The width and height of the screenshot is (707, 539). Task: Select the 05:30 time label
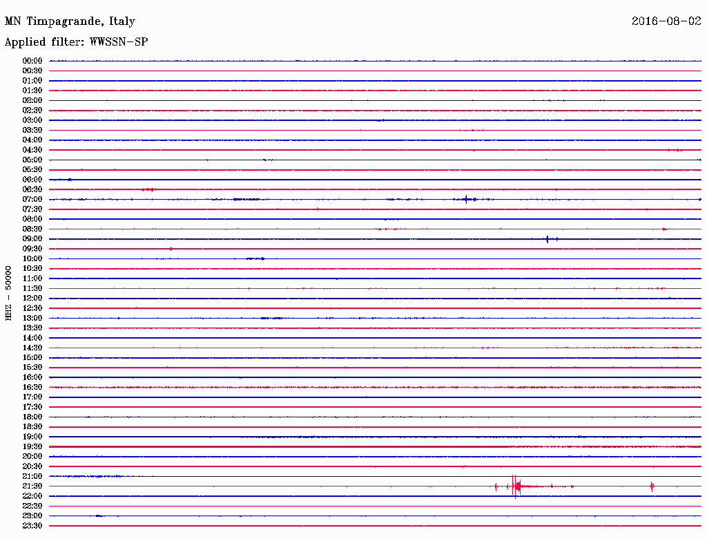32,169
